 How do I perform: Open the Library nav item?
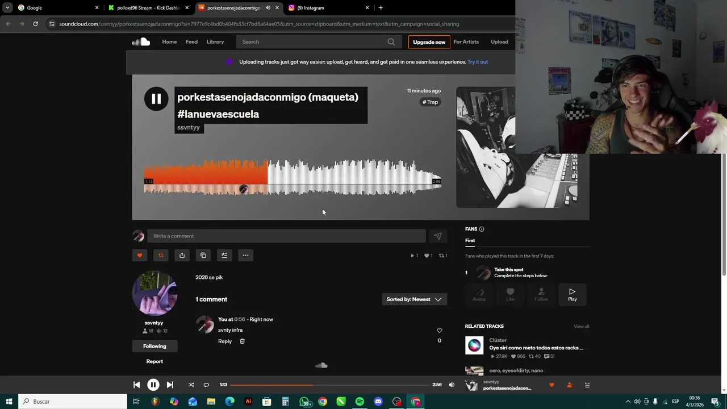pyautogui.click(x=215, y=41)
